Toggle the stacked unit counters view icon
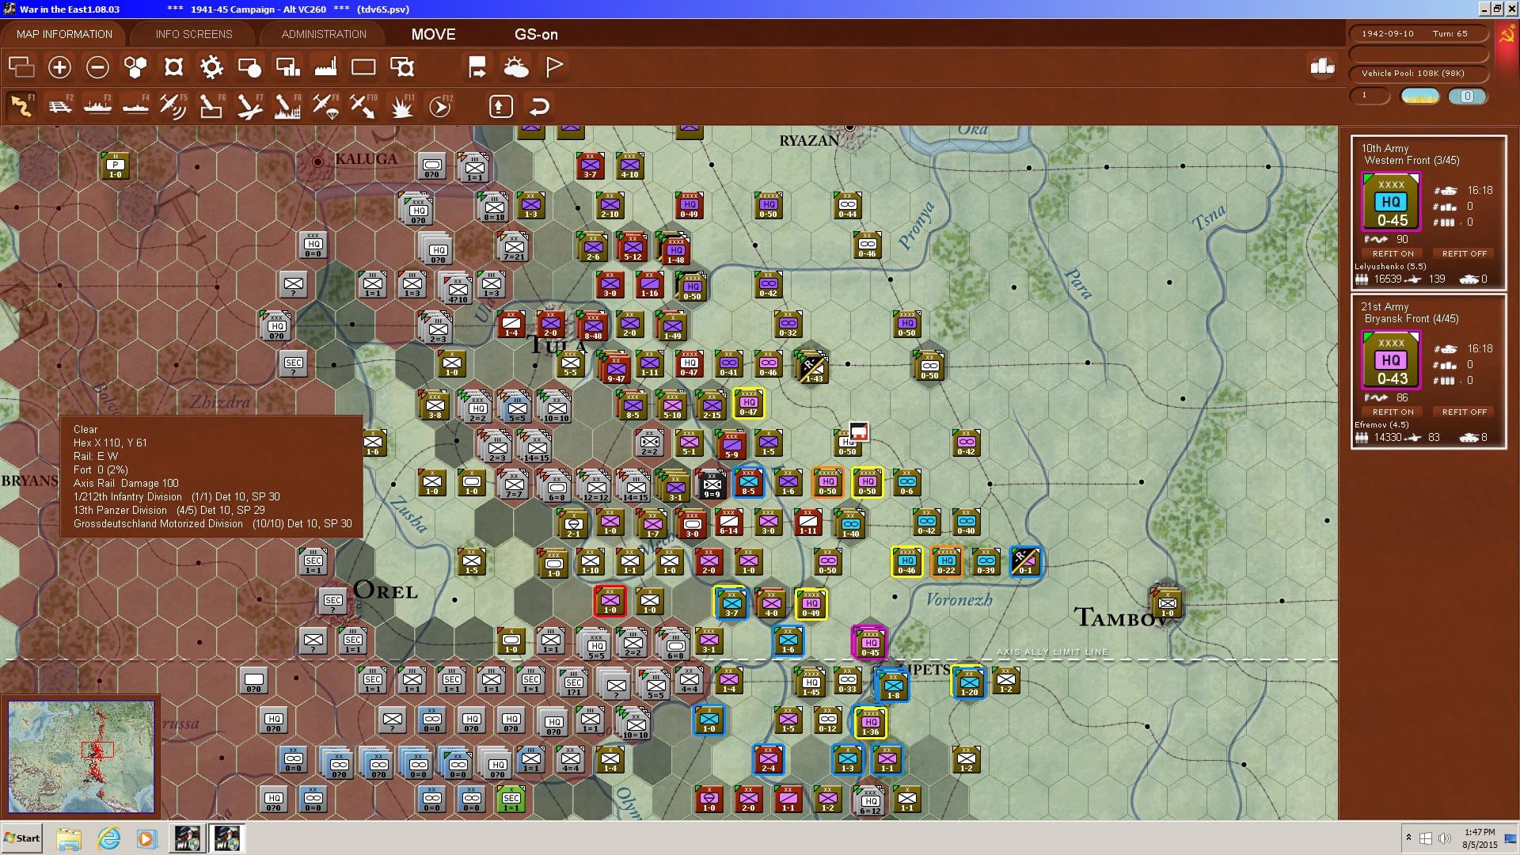Screen dimensions: 1520x855 tap(21, 67)
